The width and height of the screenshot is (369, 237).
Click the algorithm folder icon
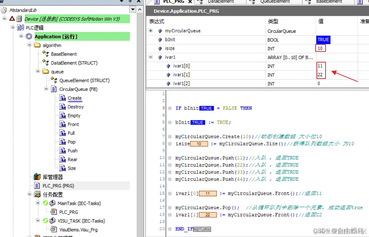point(37,45)
